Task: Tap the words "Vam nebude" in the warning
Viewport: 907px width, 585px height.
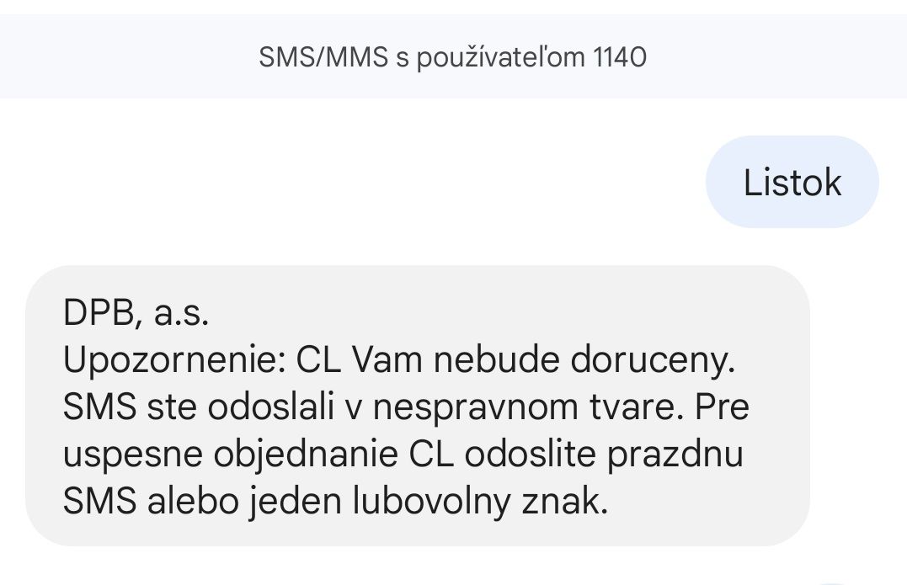Action: pyautogui.click(x=456, y=361)
